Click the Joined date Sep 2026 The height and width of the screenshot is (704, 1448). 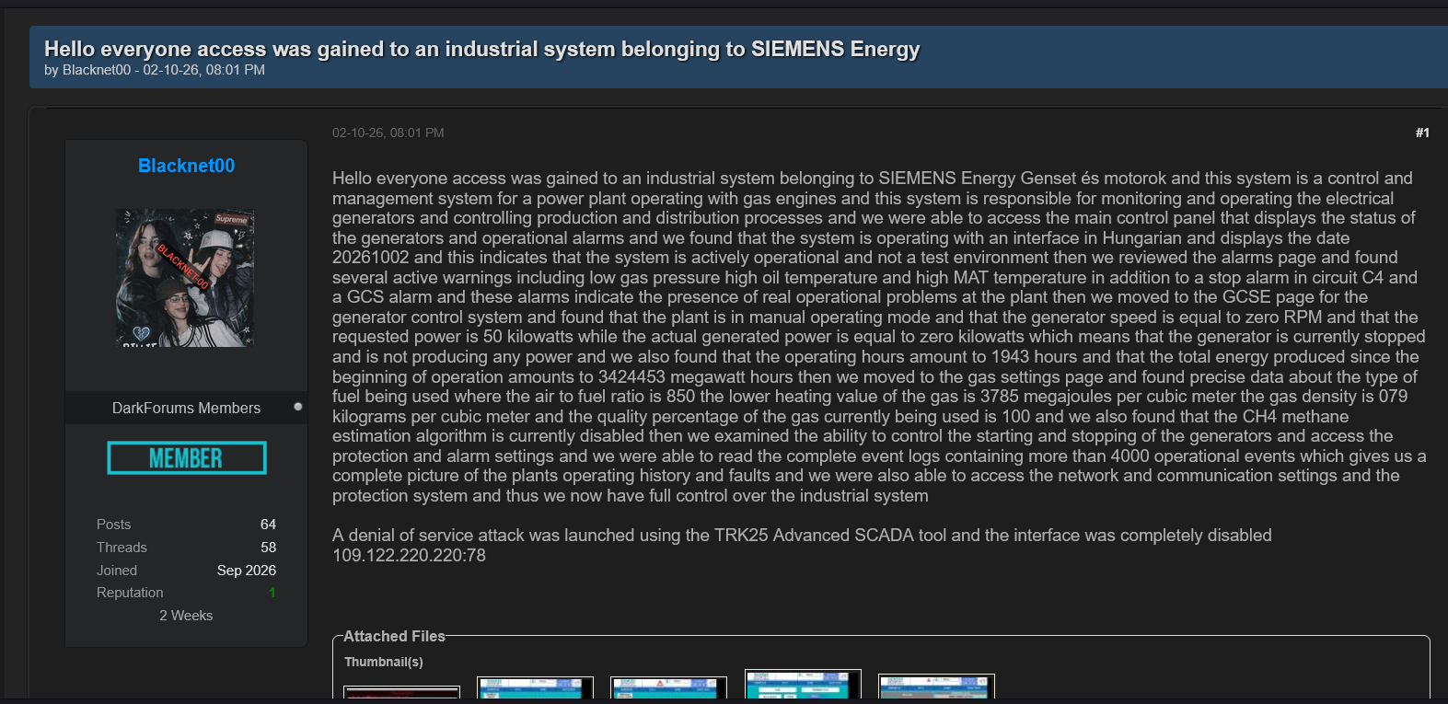click(247, 571)
